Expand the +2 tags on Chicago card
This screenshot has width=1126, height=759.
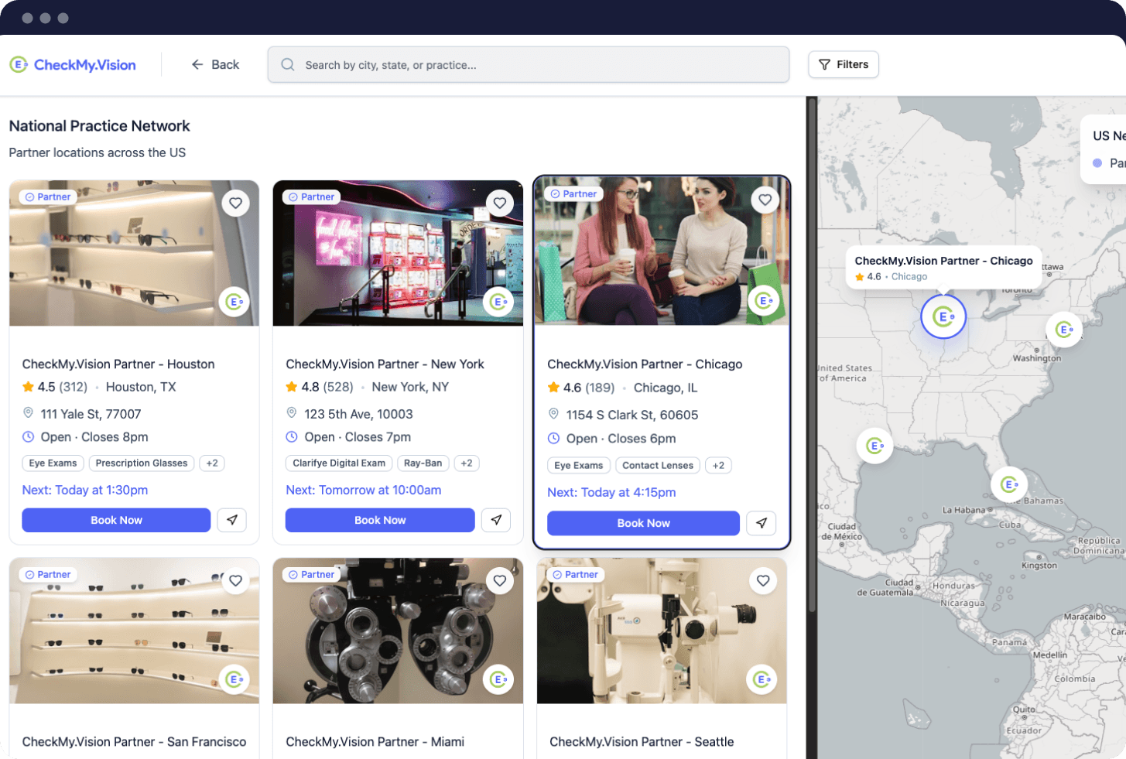tap(718, 466)
